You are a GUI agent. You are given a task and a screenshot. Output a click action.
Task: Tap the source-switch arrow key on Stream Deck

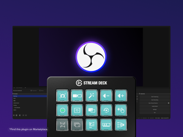coord(77,96)
